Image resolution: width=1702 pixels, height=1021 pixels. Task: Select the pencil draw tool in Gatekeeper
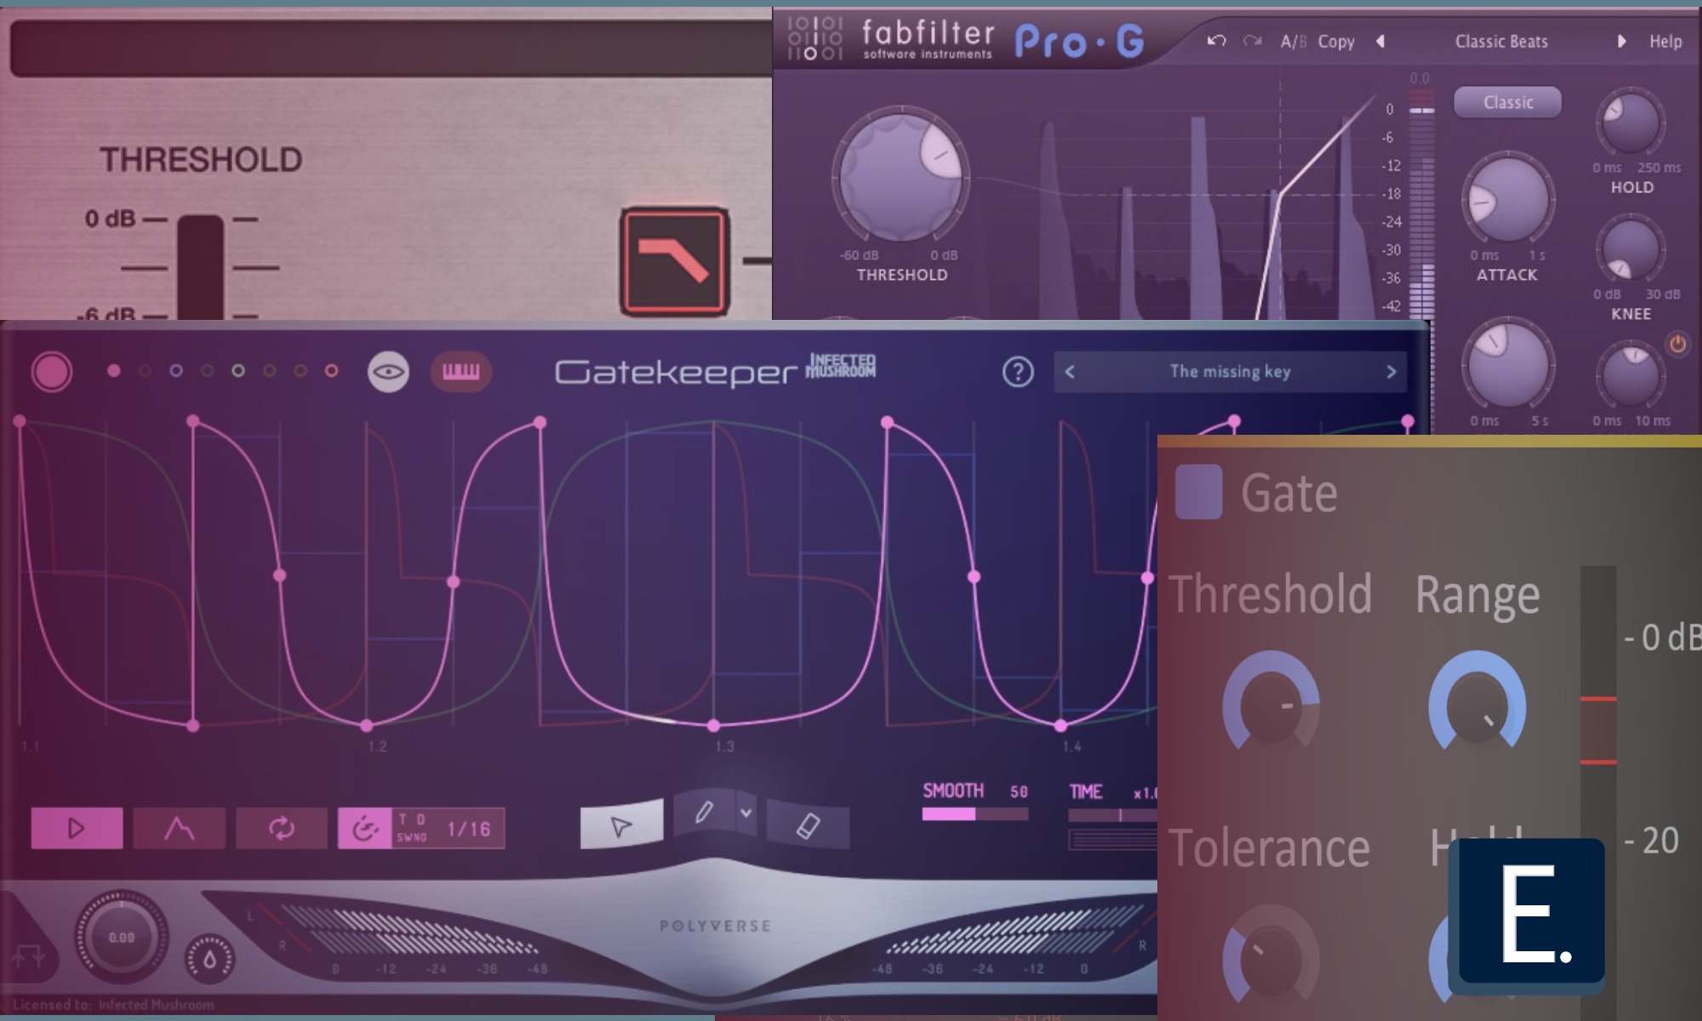click(x=704, y=813)
